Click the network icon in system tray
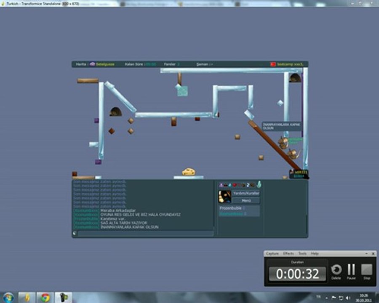Screen dimensions: 379x303 pos(341,298)
